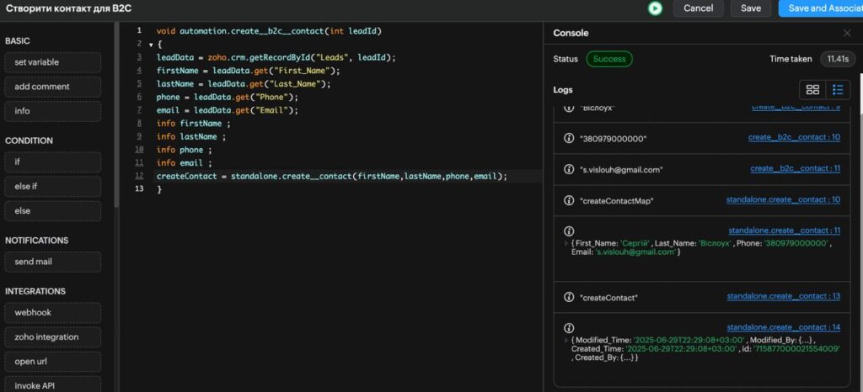Insert the set variable block
The image size is (863, 392).
53,62
